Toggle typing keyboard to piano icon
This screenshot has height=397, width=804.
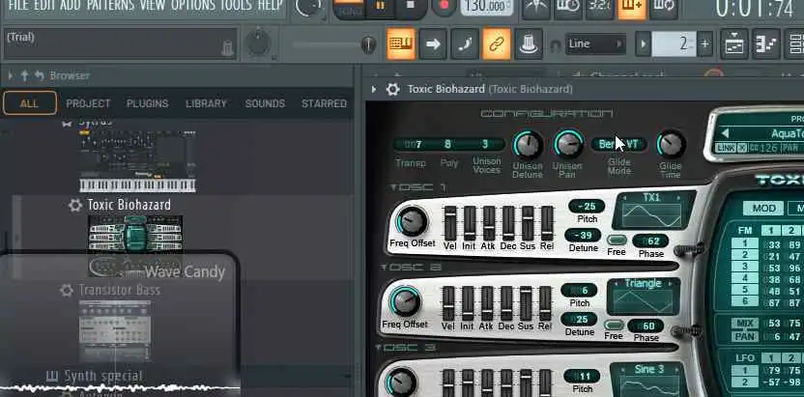400,44
